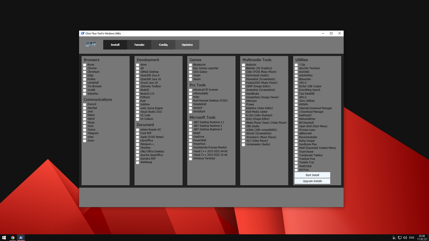
Task: Tick the KeePassXC checkbox
Action: pyautogui.click(x=296, y=115)
